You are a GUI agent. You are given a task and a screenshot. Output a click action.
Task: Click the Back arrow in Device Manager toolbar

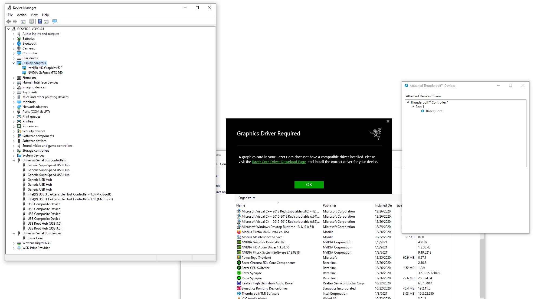coord(9,22)
